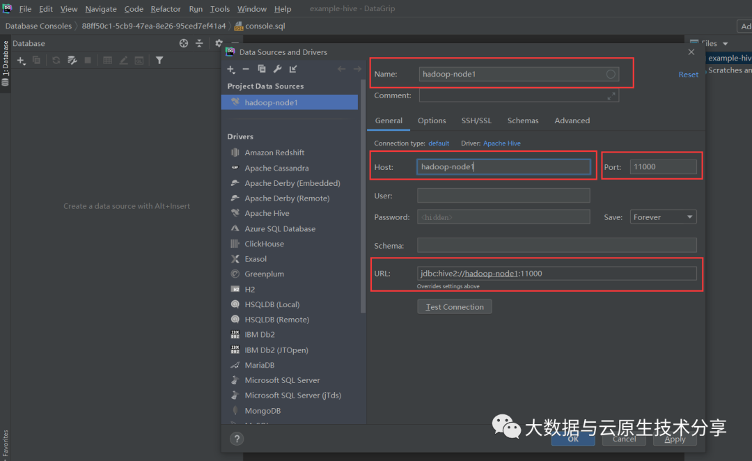Screen dimensions: 752x461
Task: Click the edit pencil icon in Database toolbar
Action: point(124,60)
